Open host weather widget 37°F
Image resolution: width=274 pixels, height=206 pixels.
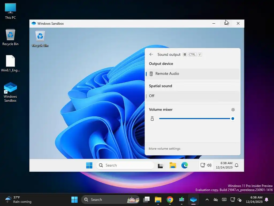(18, 200)
